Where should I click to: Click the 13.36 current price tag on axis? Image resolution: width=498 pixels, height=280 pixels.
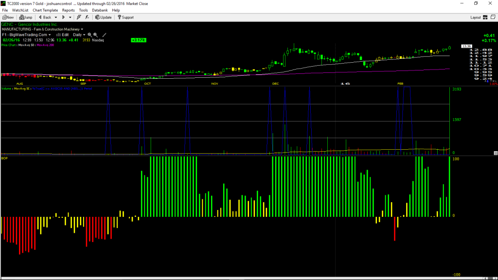(x=466, y=46)
